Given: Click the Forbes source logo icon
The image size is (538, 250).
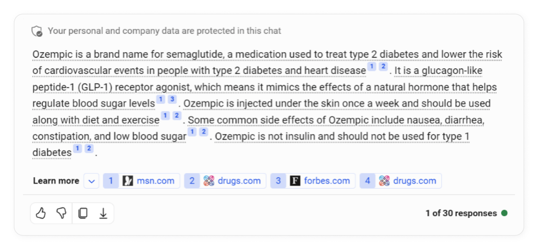Looking at the screenshot, I should click(x=295, y=181).
